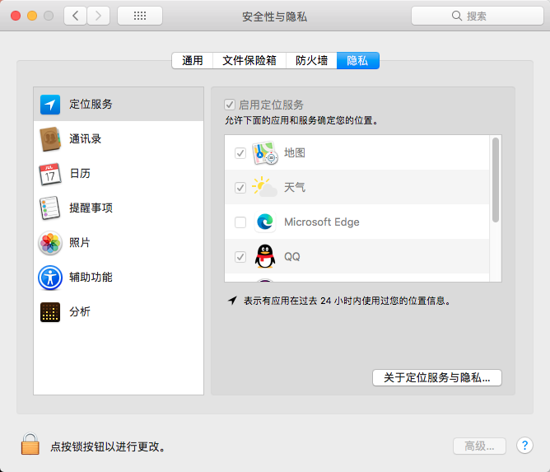Select the Analytics (分析) icon
The width and height of the screenshot is (550, 472).
pyautogui.click(x=50, y=312)
